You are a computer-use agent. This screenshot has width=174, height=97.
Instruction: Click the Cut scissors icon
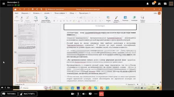pyautogui.click(x=22, y=17)
